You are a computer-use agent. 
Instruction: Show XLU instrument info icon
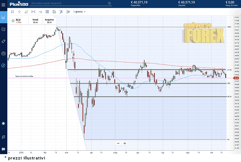click(13, 20)
